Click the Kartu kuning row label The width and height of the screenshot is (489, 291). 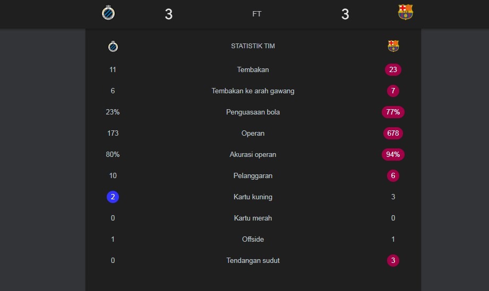(x=253, y=197)
